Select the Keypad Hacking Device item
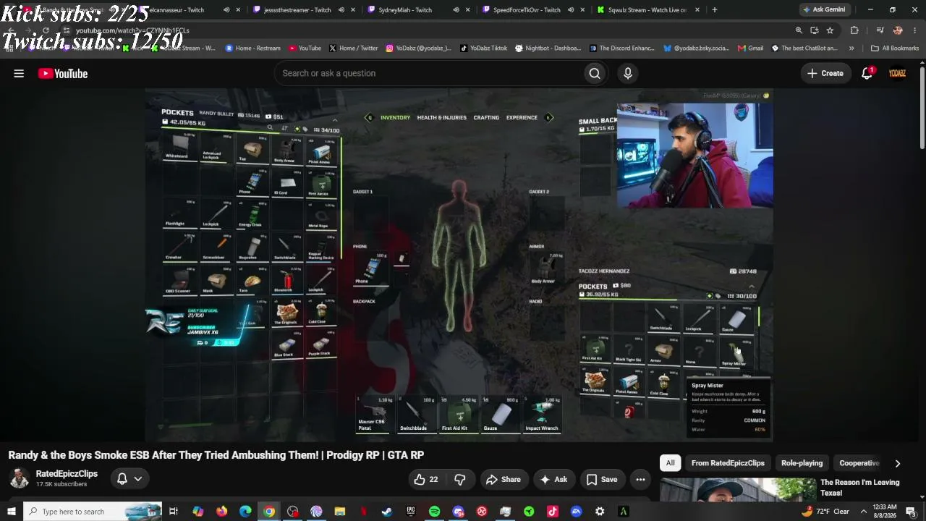 pos(320,249)
